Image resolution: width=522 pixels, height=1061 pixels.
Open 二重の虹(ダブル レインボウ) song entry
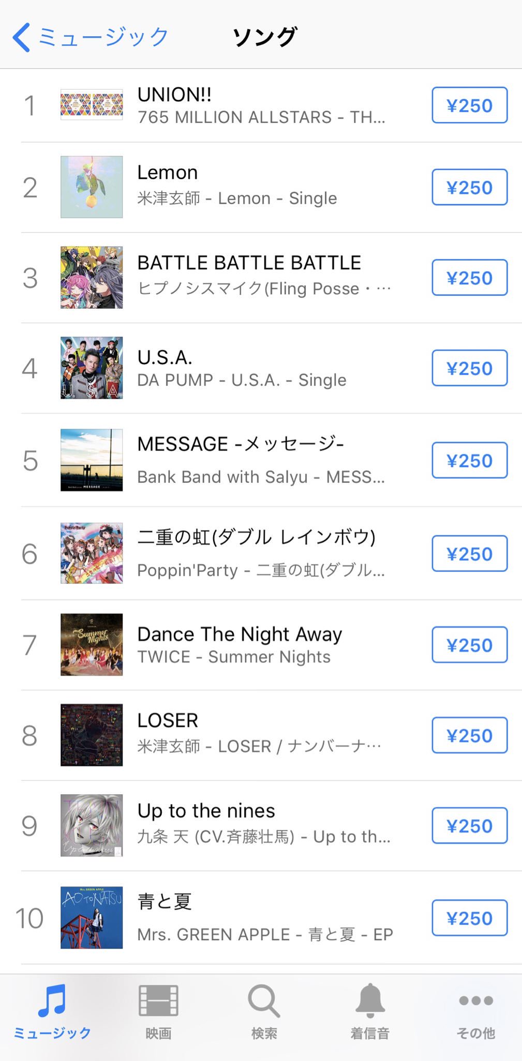point(256,537)
